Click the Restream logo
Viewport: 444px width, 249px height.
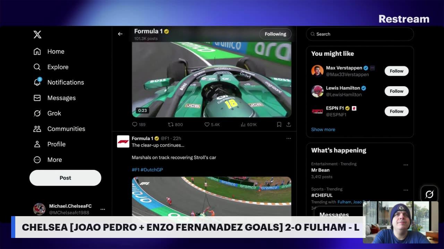click(404, 19)
